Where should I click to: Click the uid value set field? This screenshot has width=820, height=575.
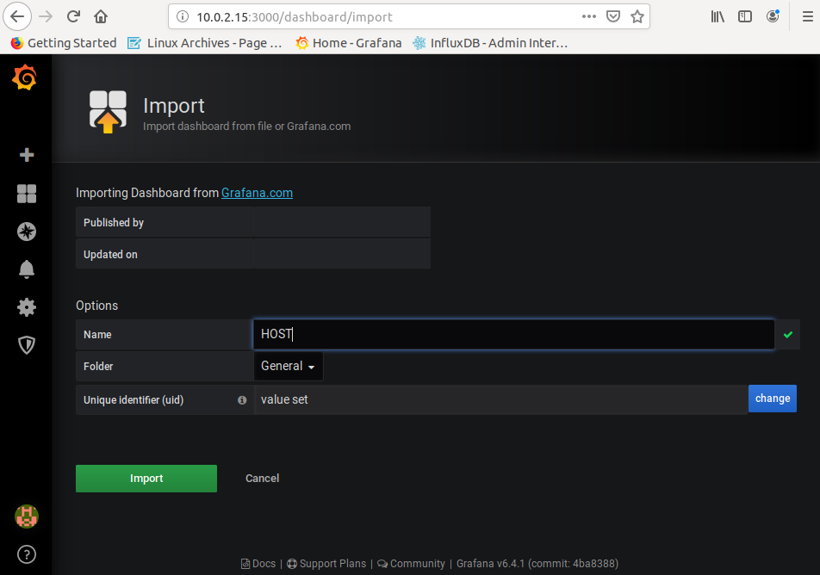tap(500, 400)
